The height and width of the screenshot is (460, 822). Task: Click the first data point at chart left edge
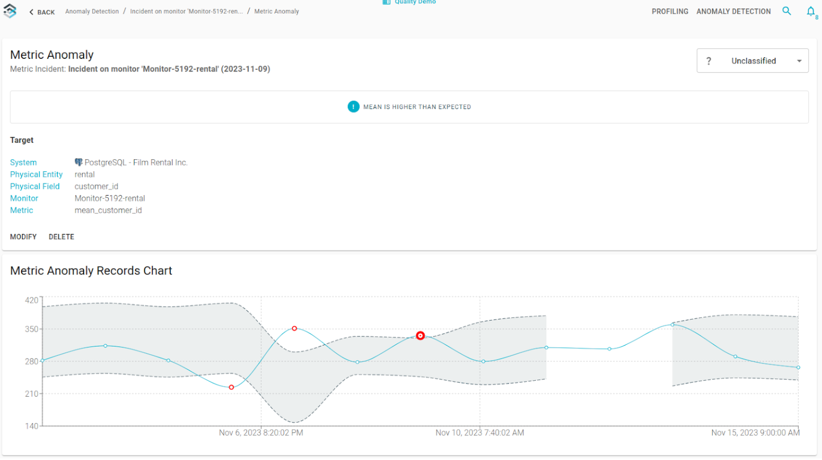(x=42, y=361)
